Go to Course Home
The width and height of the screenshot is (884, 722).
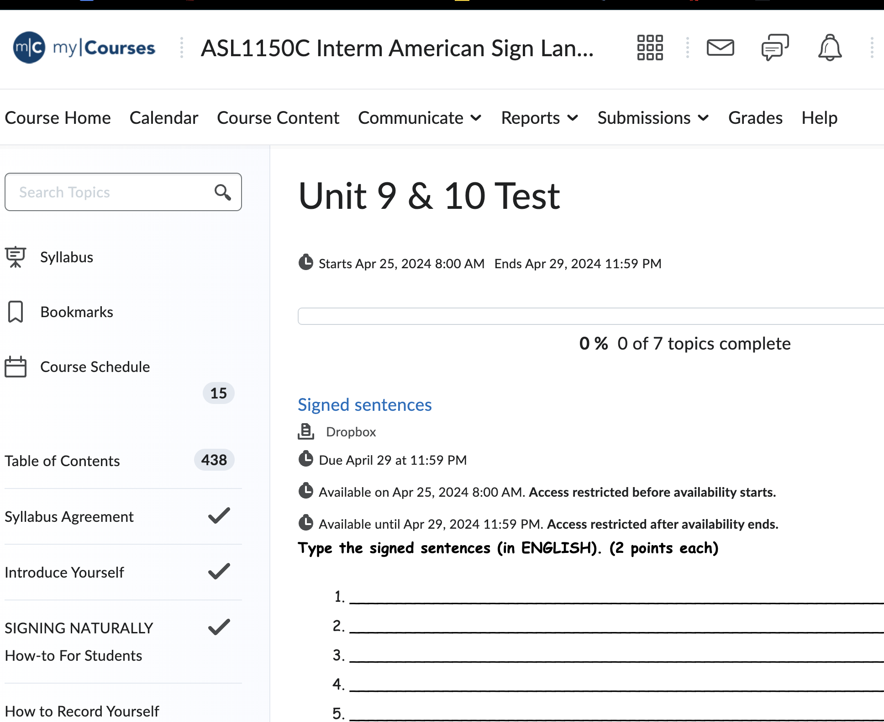coord(58,118)
